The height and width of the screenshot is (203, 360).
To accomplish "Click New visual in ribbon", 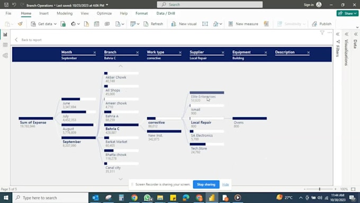I will [184, 24].
